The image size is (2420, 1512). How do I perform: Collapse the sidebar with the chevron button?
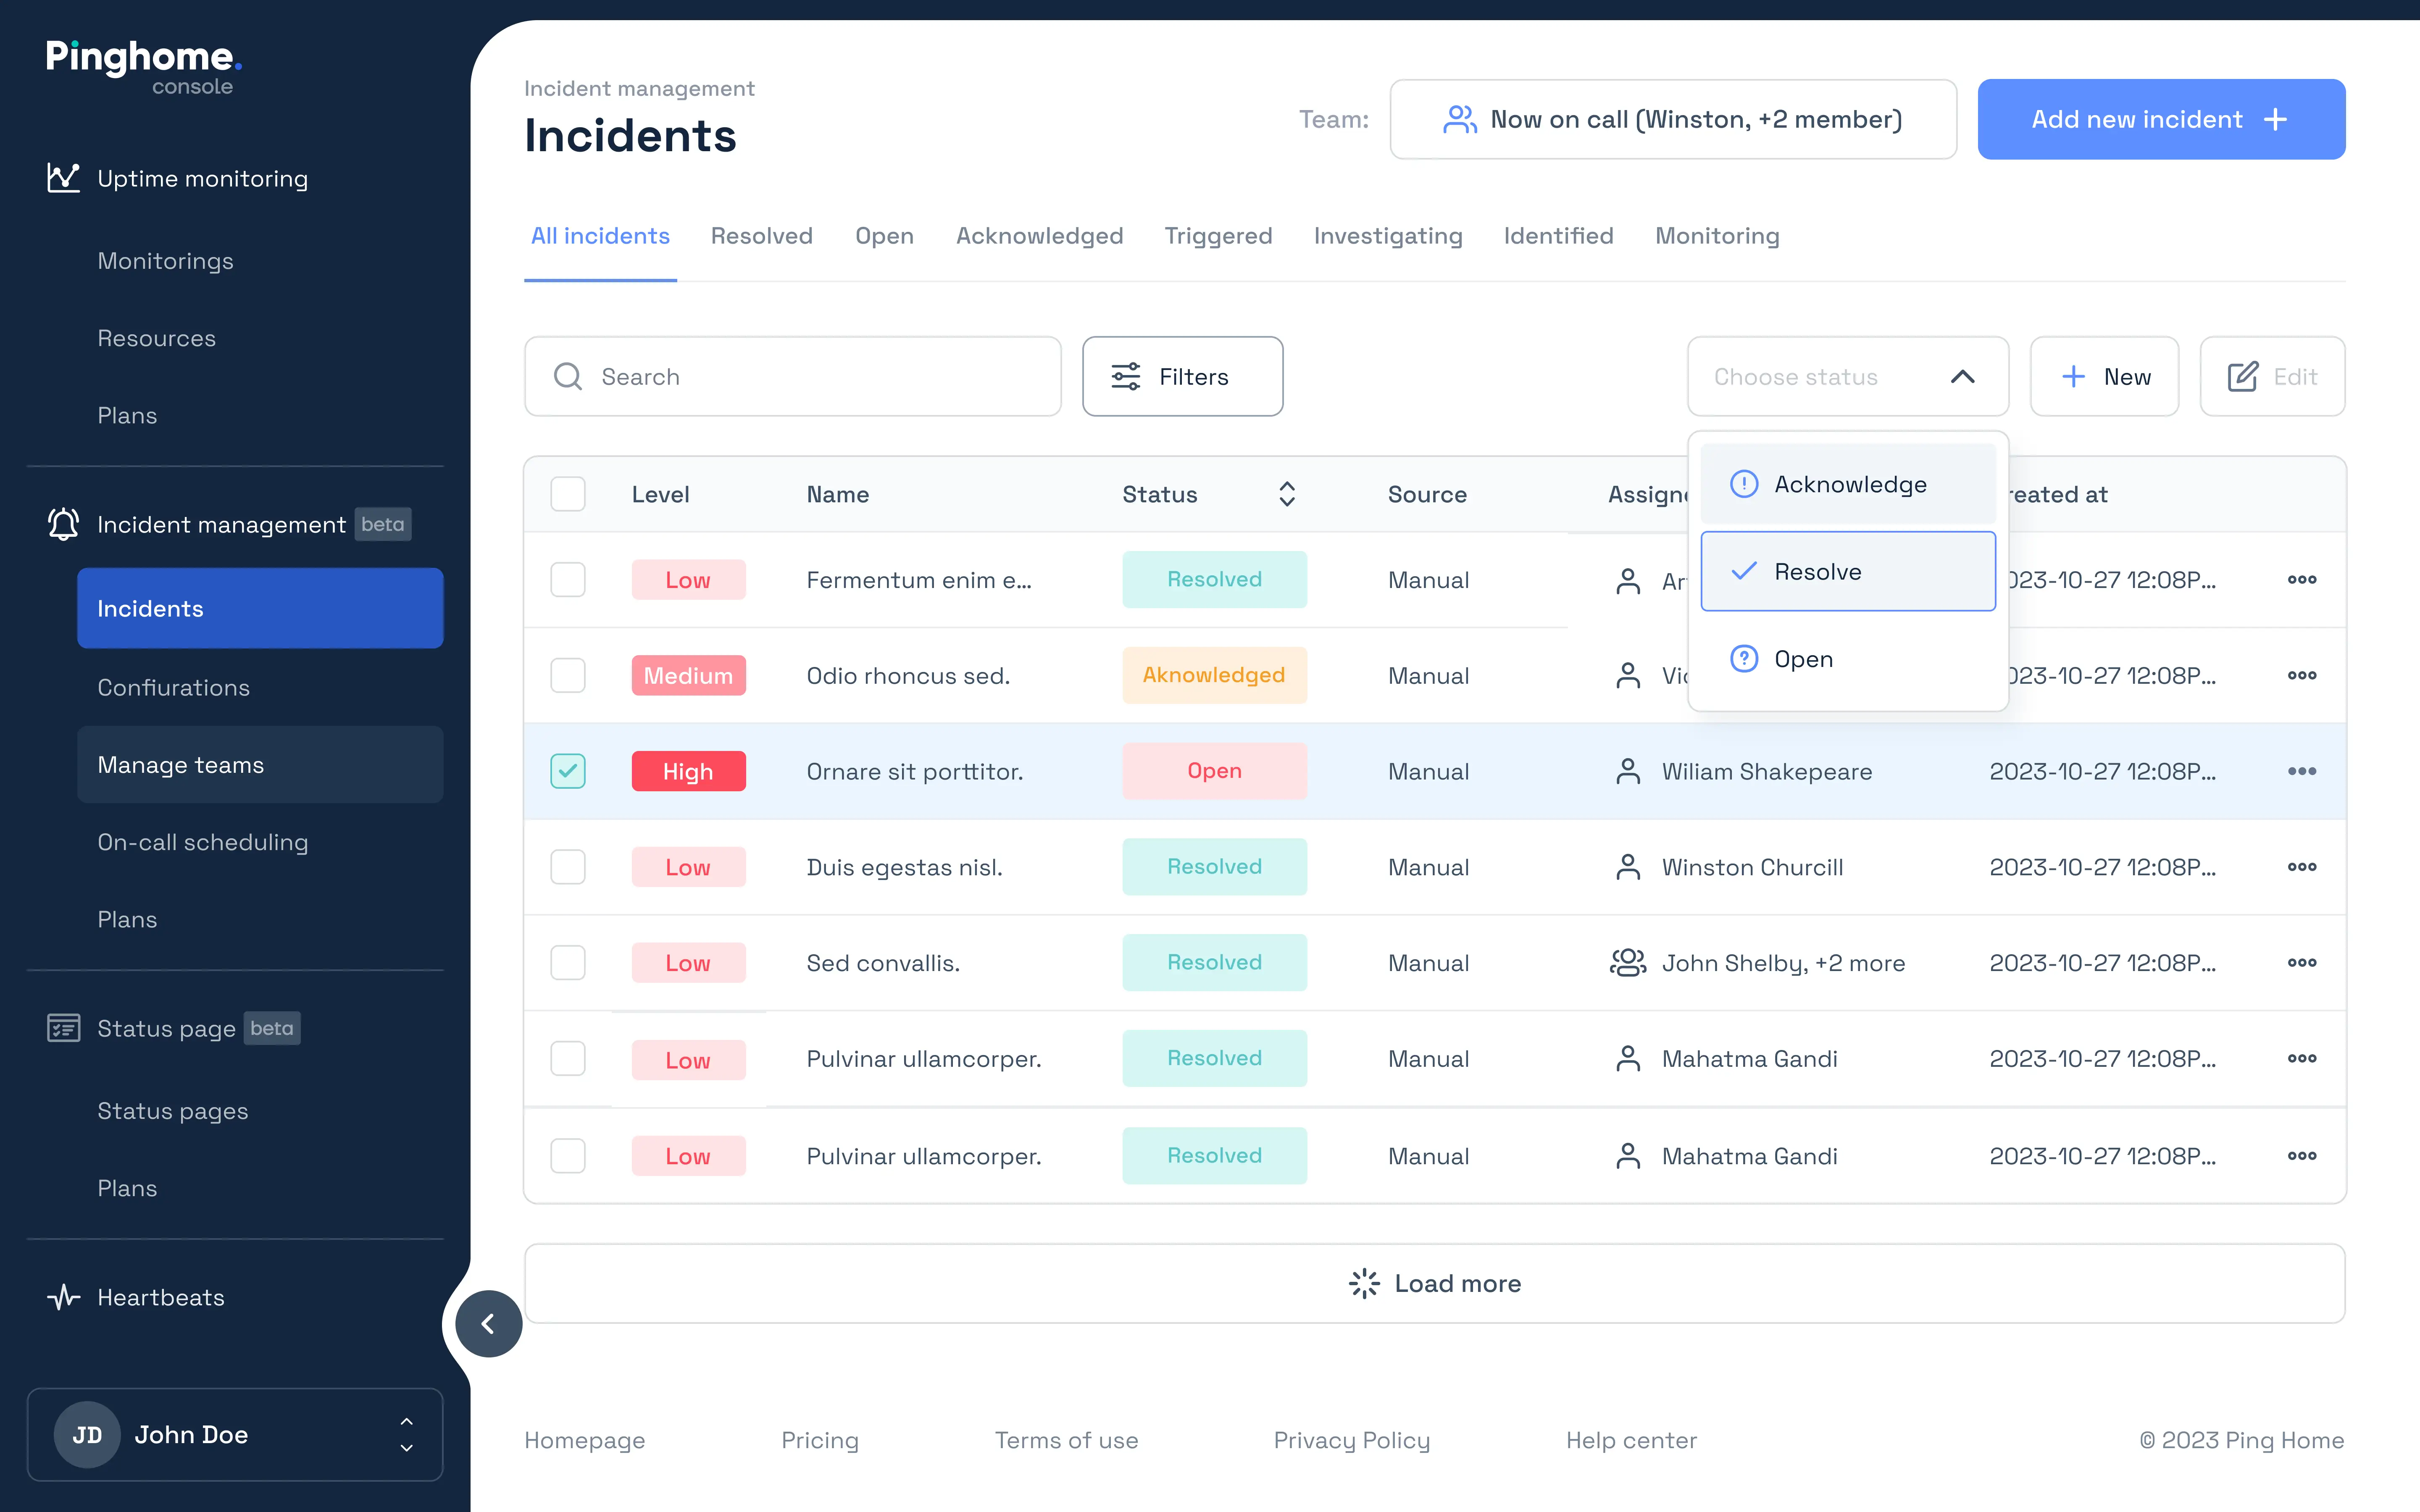[x=488, y=1323]
